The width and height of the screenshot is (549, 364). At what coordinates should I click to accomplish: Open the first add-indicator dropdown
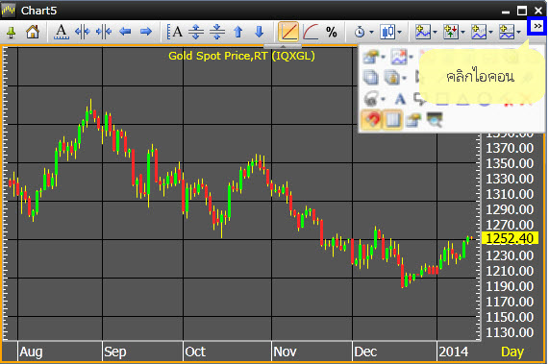click(x=426, y=32)
